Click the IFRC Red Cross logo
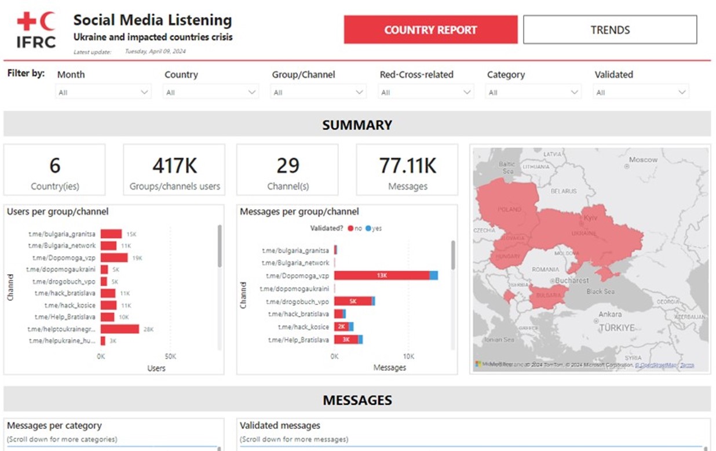This screenshot has width=716, height=451. (x=36, y=31)
